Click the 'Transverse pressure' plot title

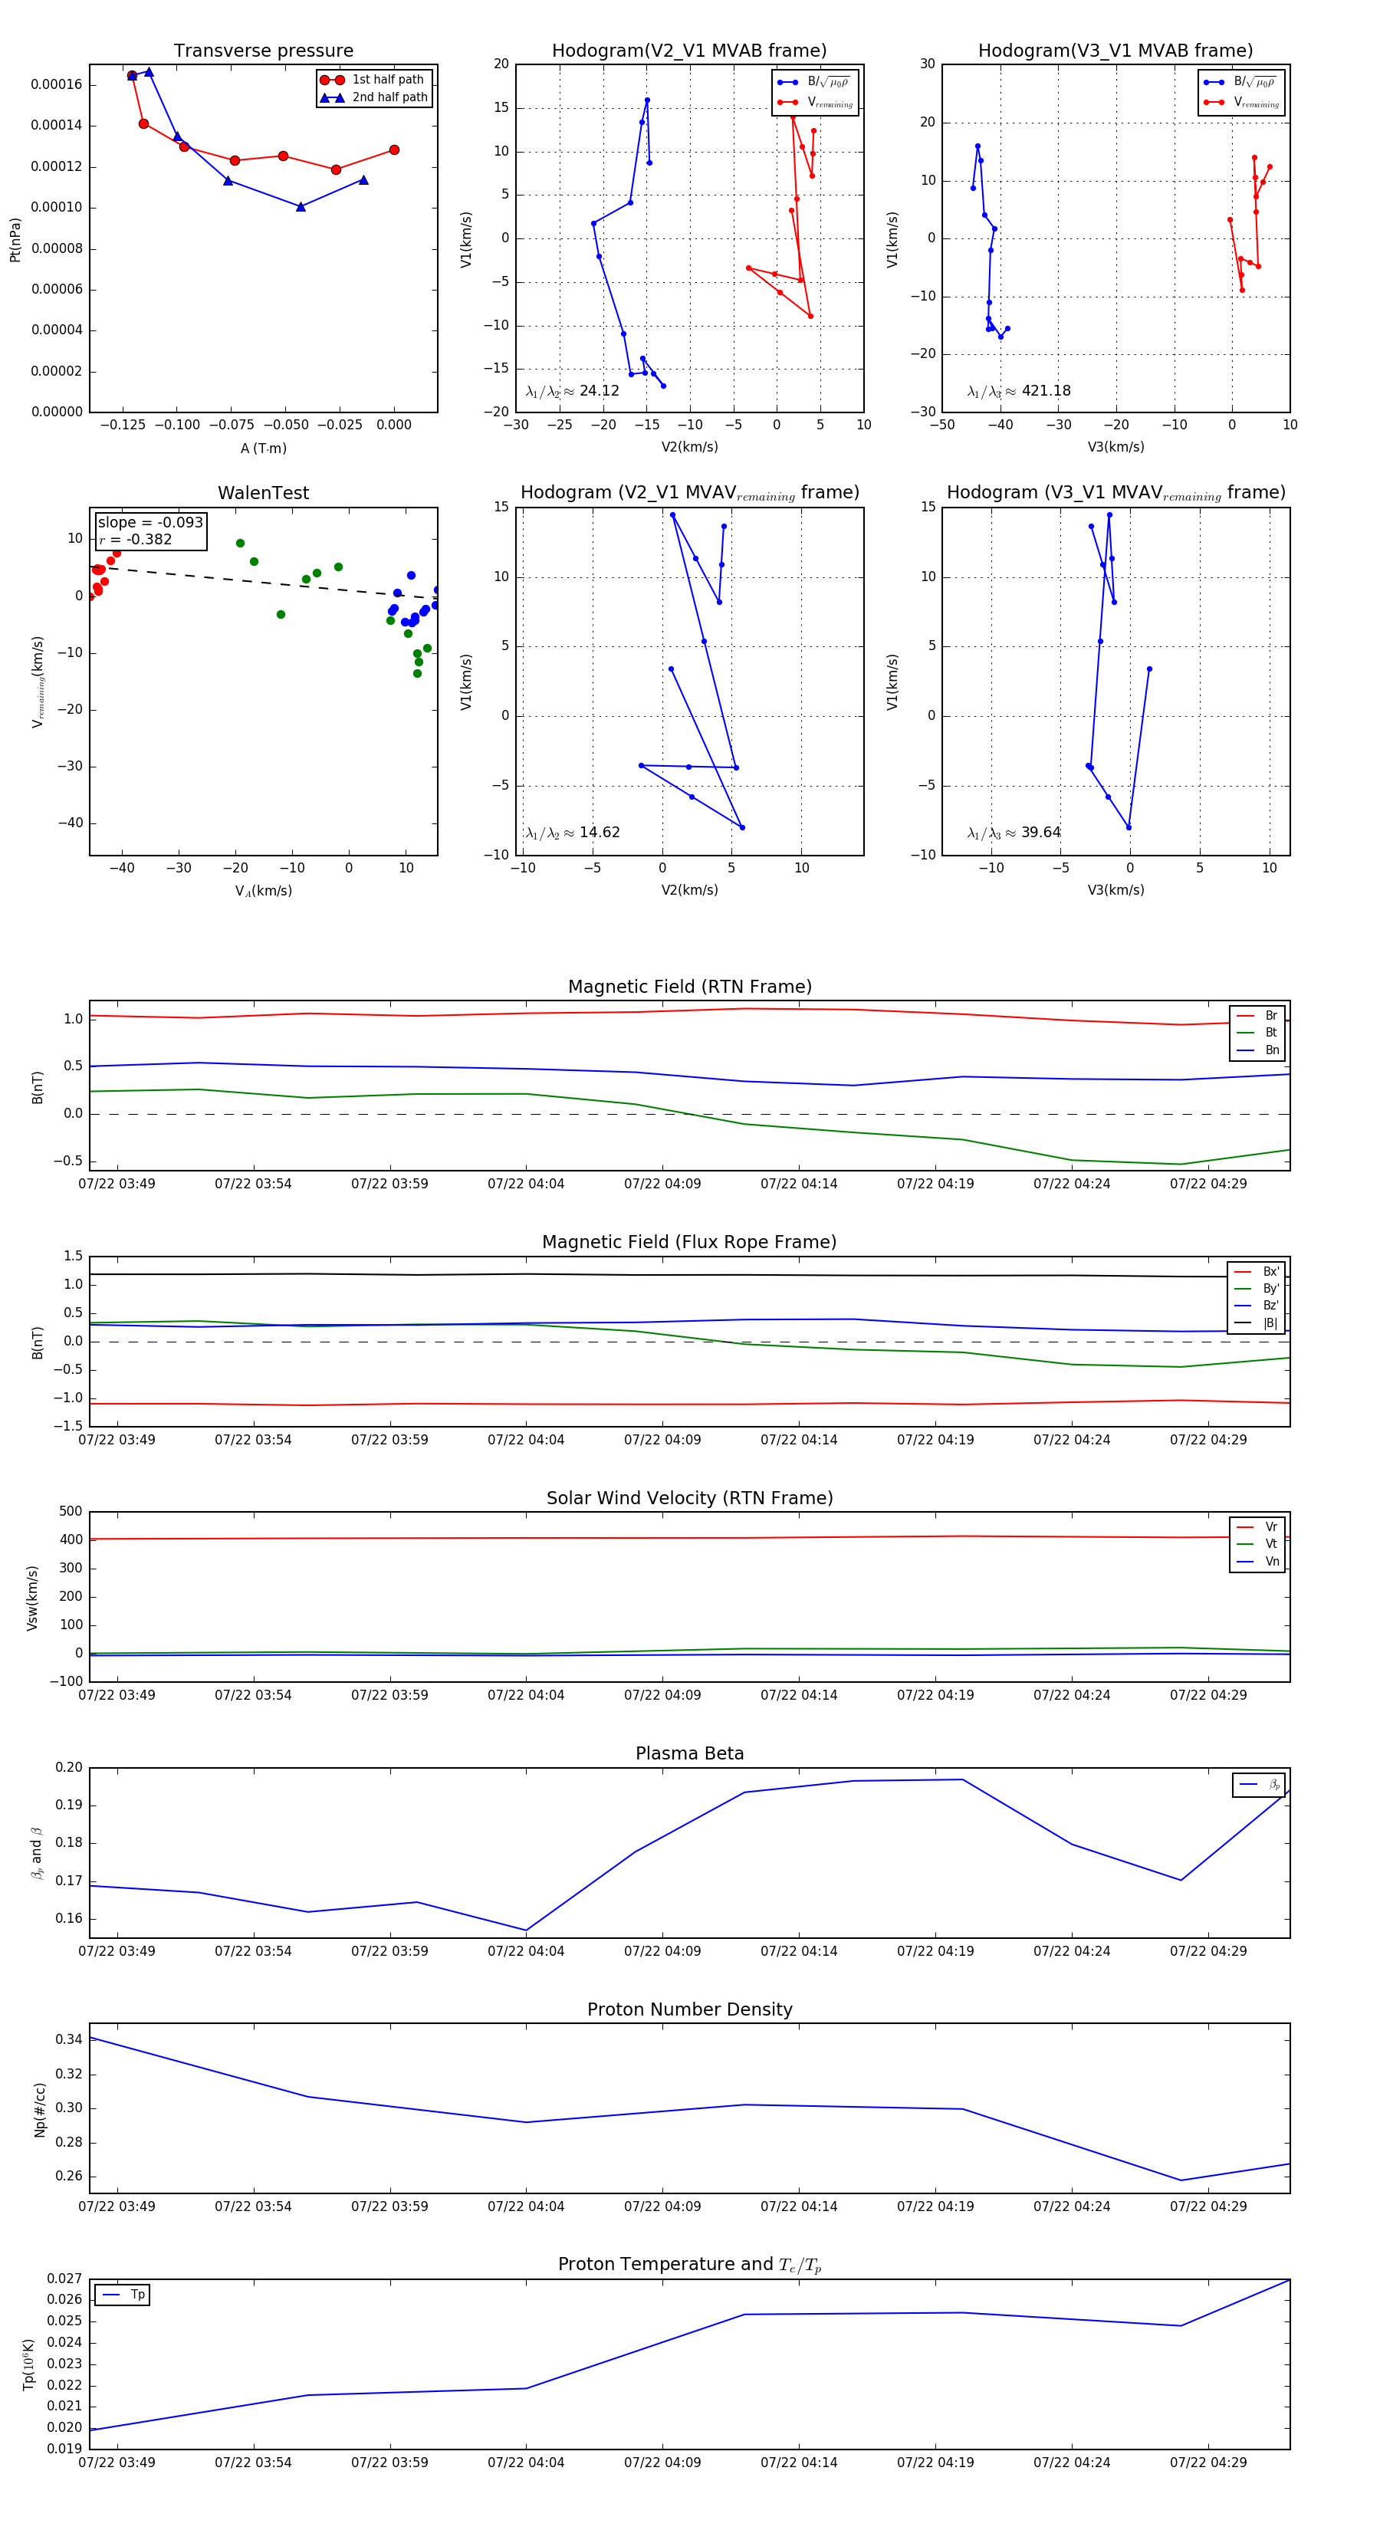pos(263,51)
